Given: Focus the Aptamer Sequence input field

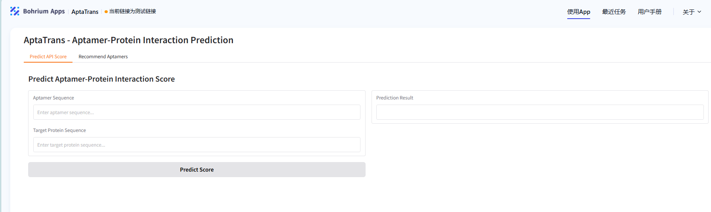Looking at the screenshot, I should point(197,112).
